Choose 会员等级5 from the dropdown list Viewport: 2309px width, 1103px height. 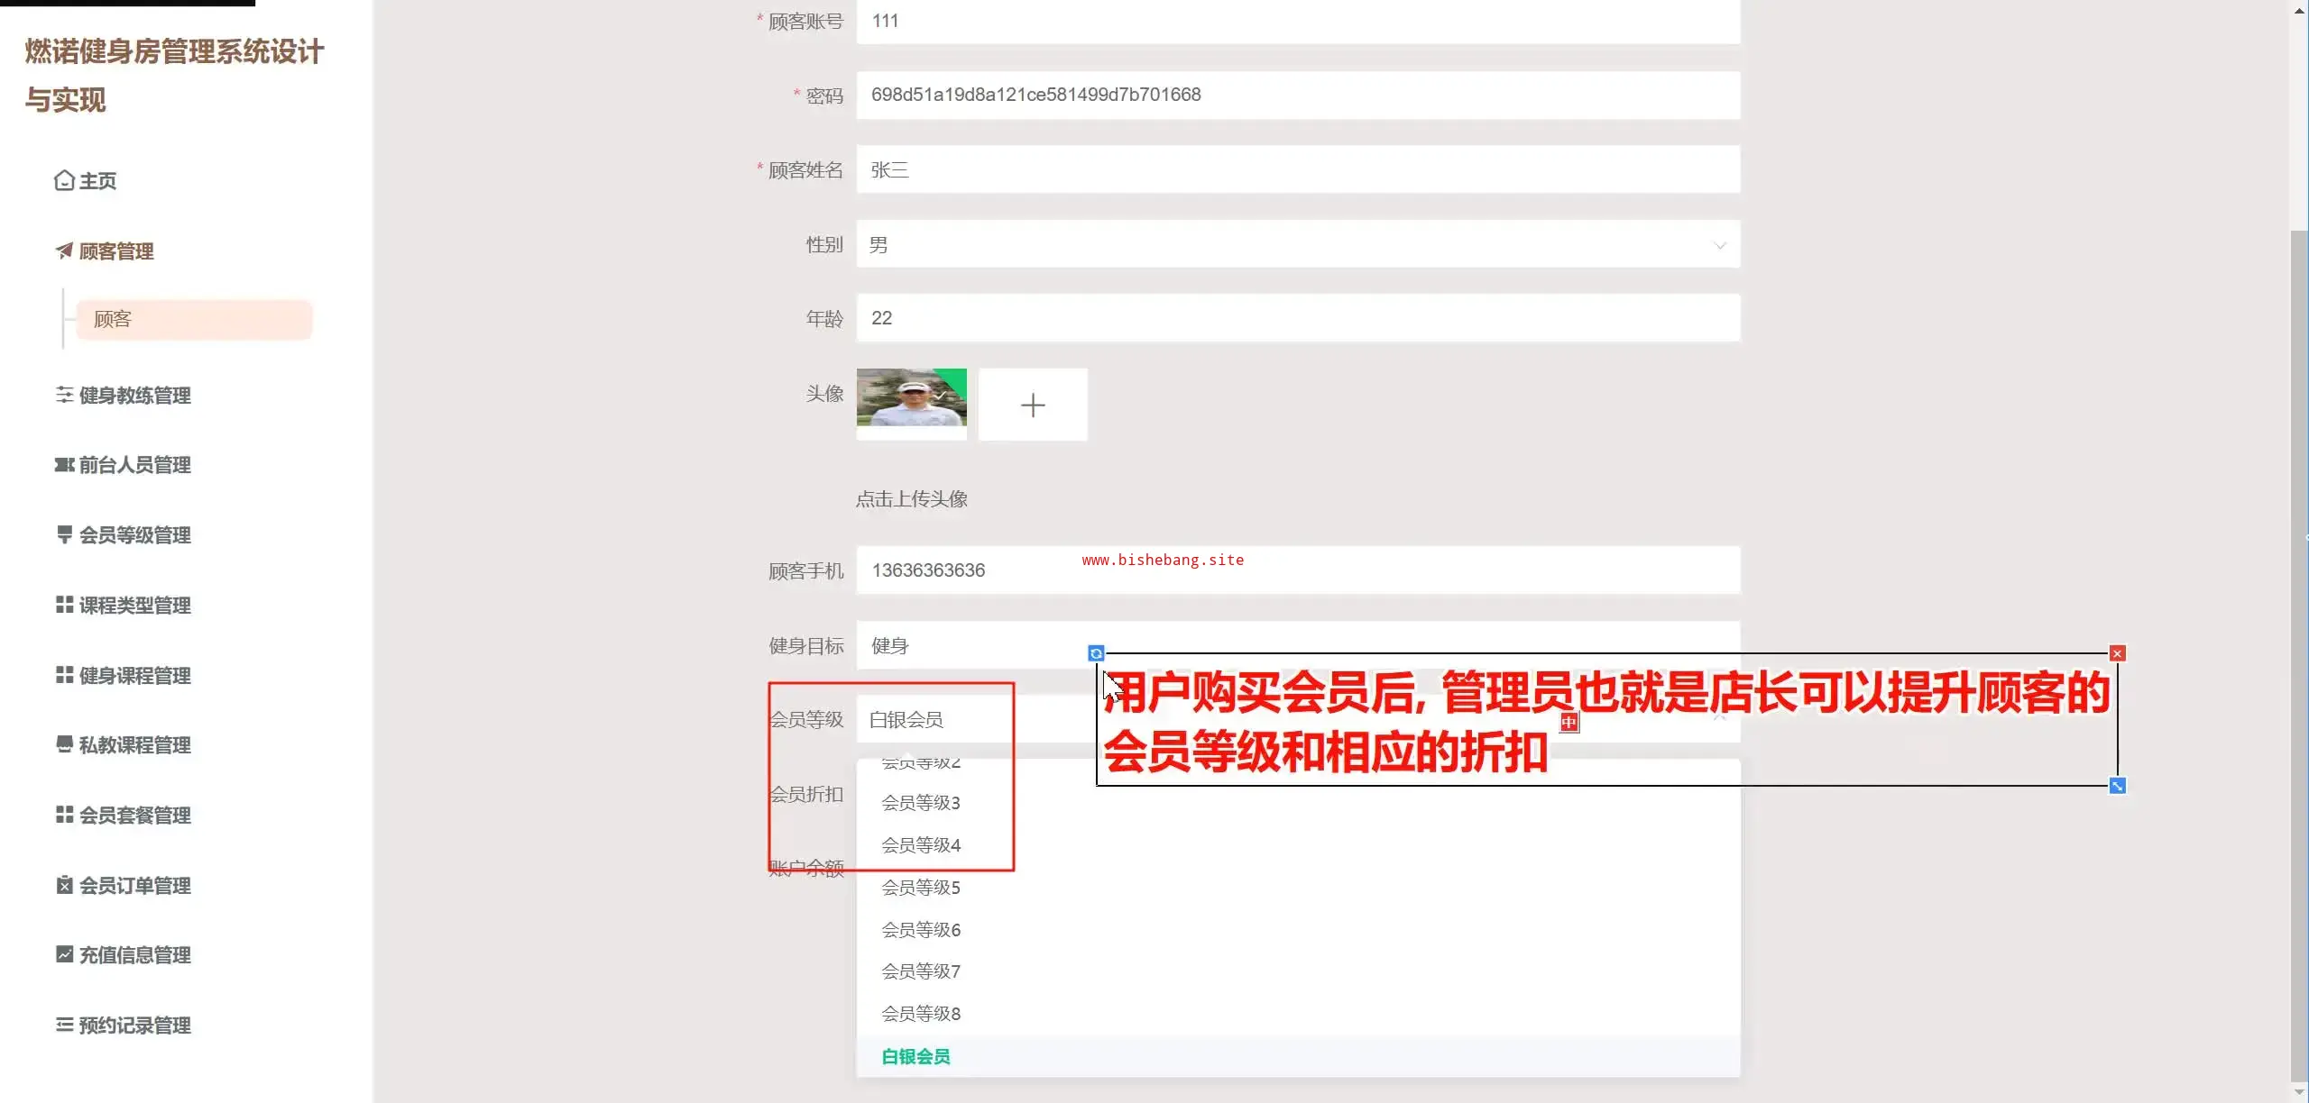point(920,888)
